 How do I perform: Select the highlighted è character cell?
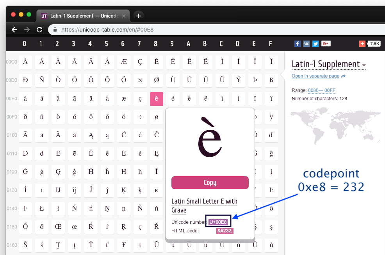(x=156, y=99)
